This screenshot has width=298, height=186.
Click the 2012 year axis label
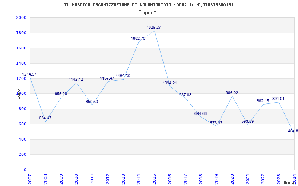(108, 179)
